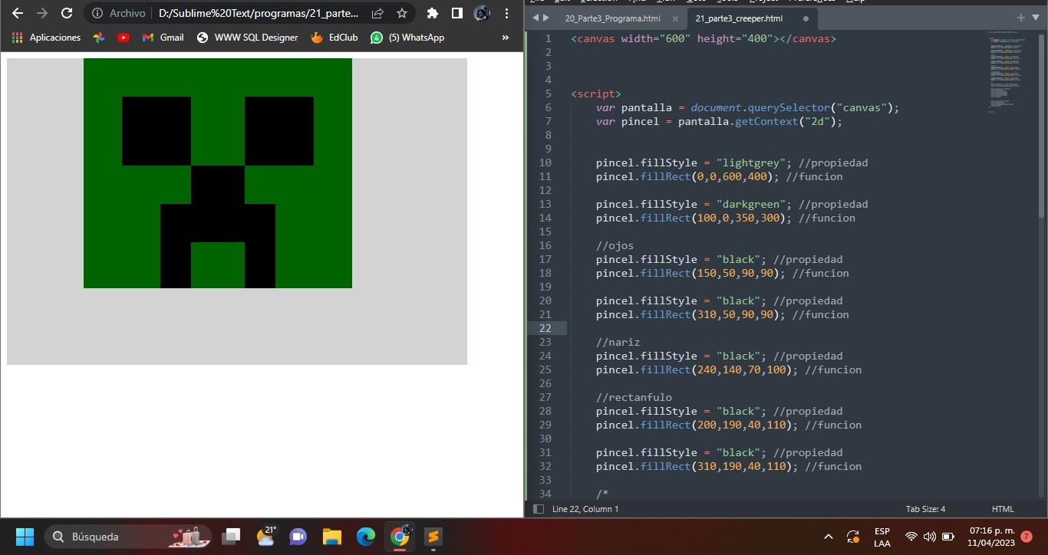Open weather widget showing 21°
Image resolution: width=1048 pixels, height=555 pixels.
pos(265,536)
